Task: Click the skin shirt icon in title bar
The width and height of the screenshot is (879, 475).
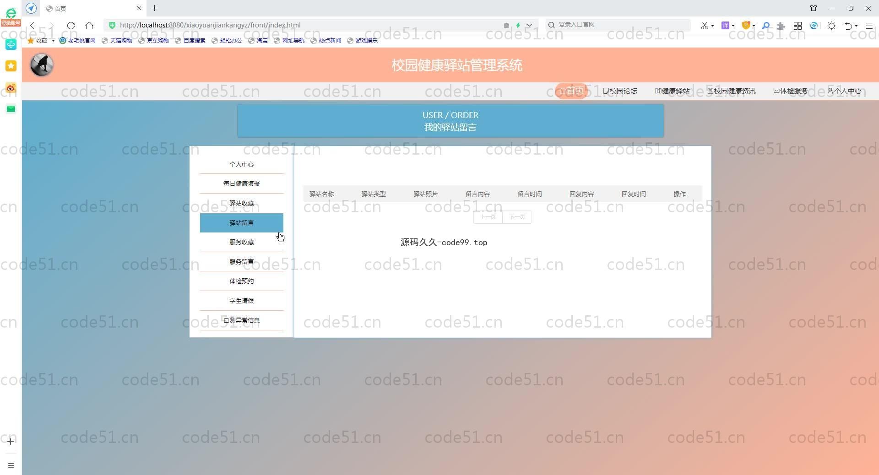Action: pos(814,8)
